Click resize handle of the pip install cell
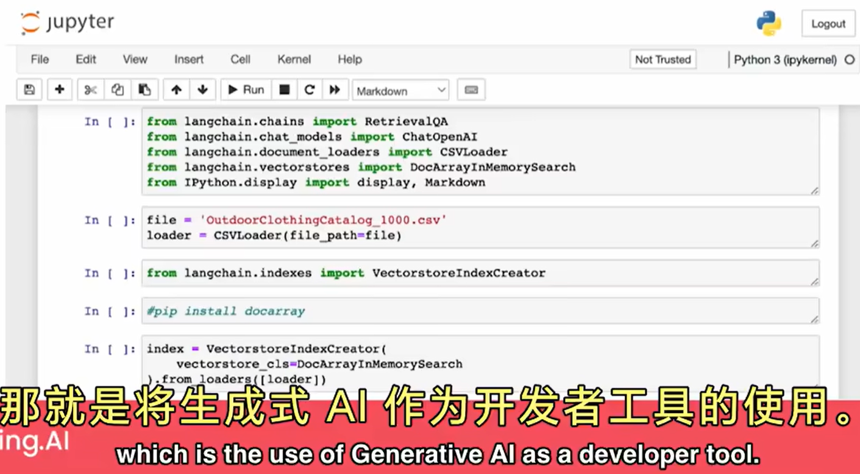The width and height of the screenshot is (860, 474). [814, 319]
